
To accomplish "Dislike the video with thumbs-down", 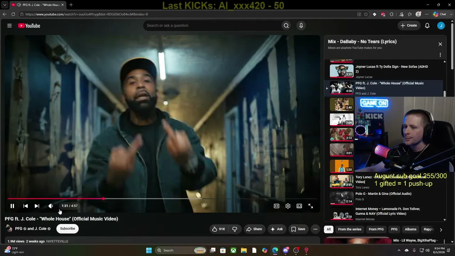I will [235, 229].
